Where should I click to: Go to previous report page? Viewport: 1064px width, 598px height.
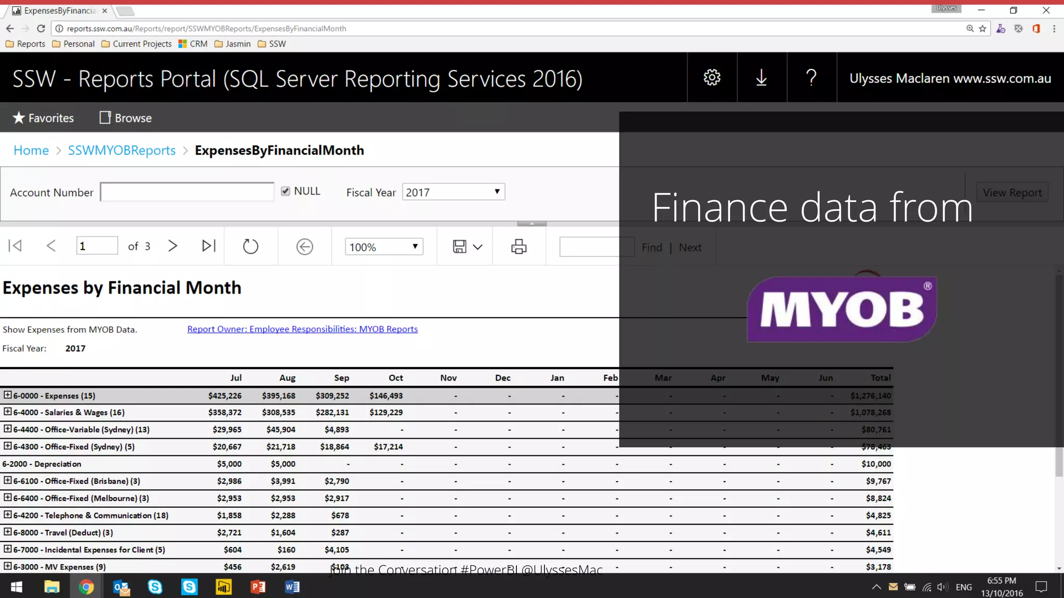[x=51, y=246]
